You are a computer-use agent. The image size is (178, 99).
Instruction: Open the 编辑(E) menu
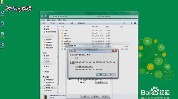[48, 20]
